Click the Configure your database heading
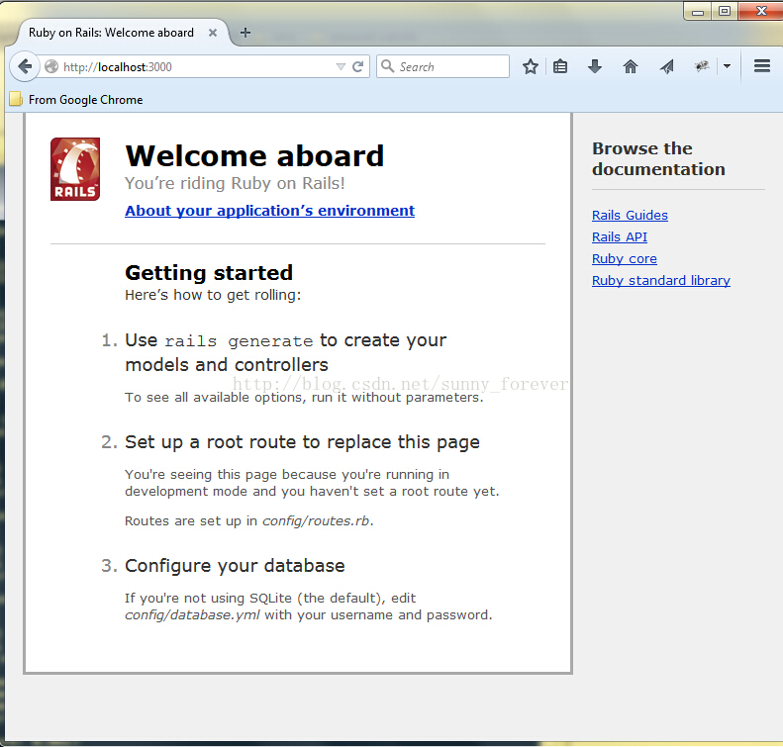783x747 pixels. [235, 566]
